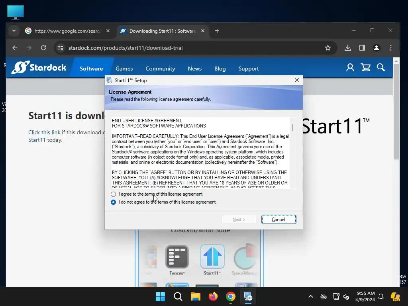
Task: Bookmark this page with star icon
Action: [x=328, y=48]
